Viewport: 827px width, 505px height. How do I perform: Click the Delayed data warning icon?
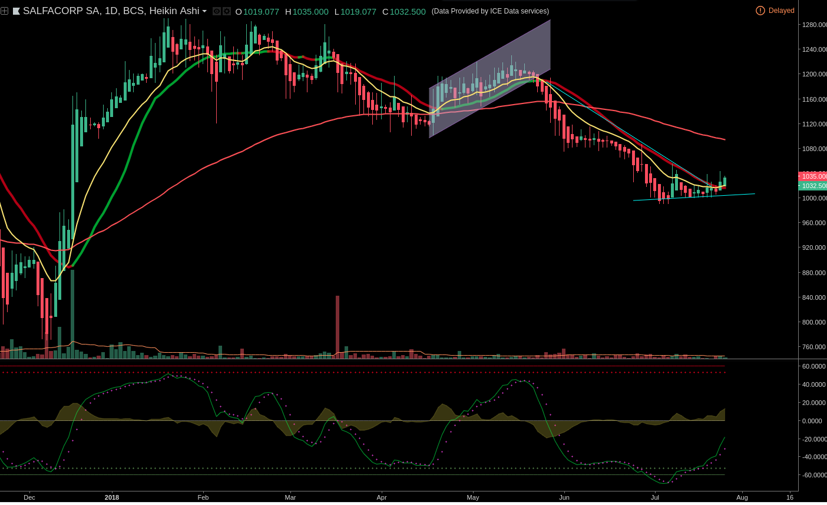(x=760, y=11)
